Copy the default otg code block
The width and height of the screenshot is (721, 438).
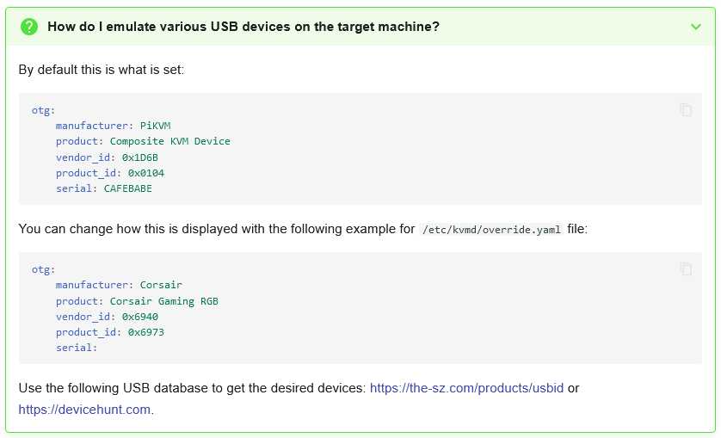click(x=686, y=110)
